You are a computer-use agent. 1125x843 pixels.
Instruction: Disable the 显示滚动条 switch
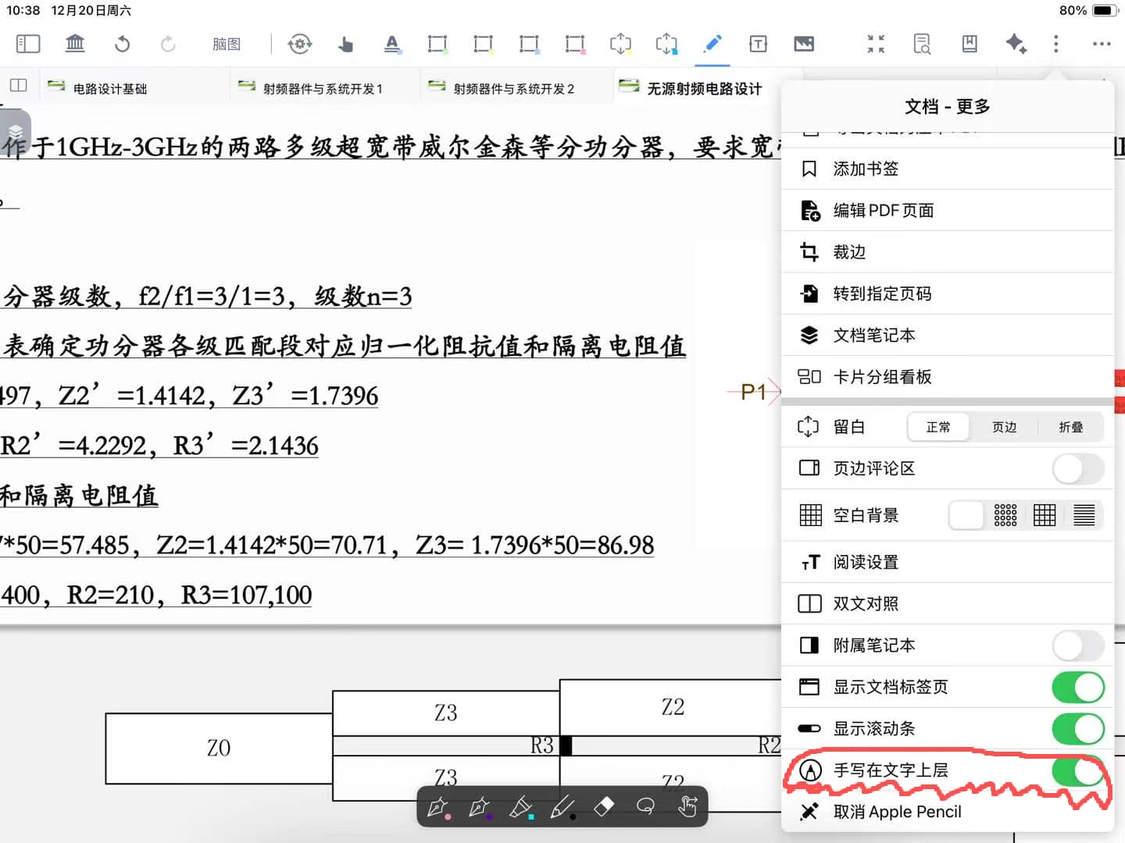(x=1078, y=729)
